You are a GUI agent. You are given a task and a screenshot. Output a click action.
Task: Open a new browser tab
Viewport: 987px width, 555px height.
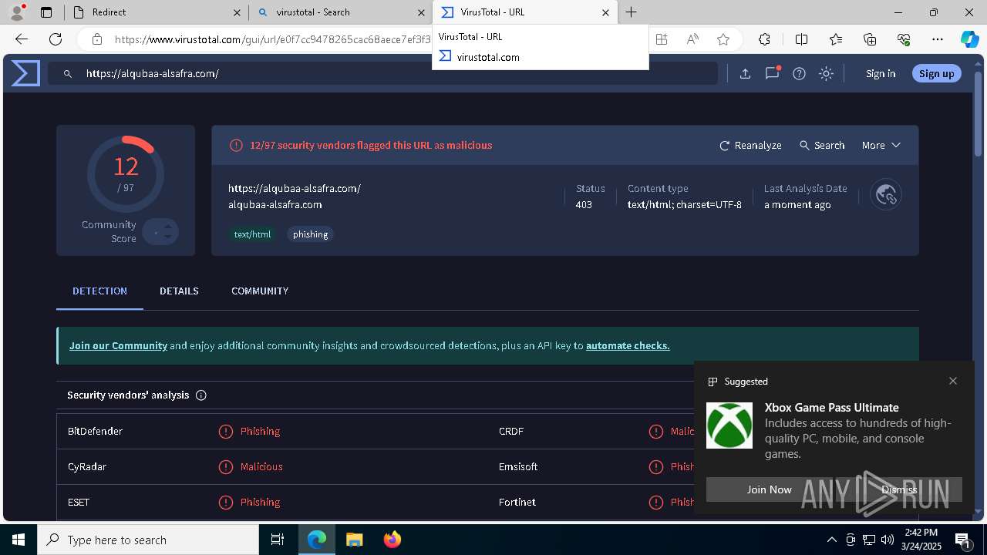pyautogui.click(x=632, y=12)
